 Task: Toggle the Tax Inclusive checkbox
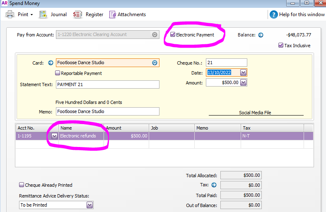point(281,46)
